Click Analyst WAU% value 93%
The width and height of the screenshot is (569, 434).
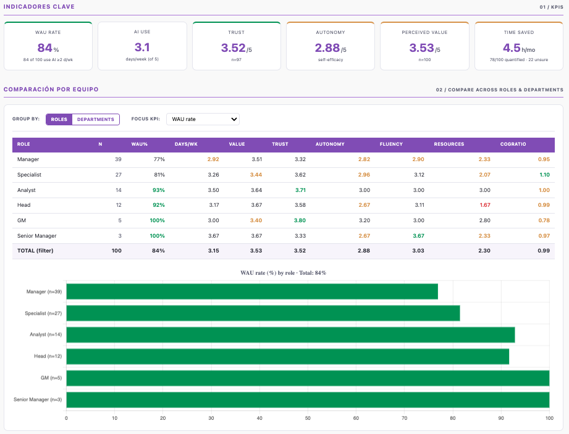click(159, 190)
